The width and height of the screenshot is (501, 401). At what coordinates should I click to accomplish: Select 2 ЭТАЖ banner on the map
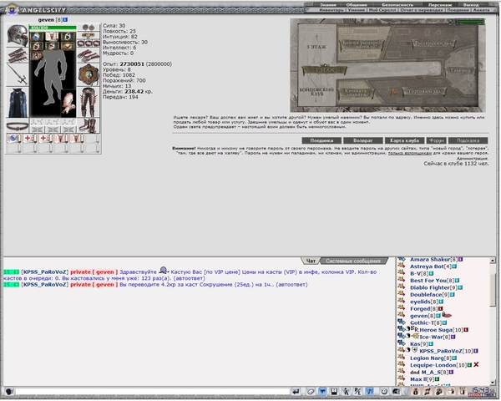click(324, 70)
